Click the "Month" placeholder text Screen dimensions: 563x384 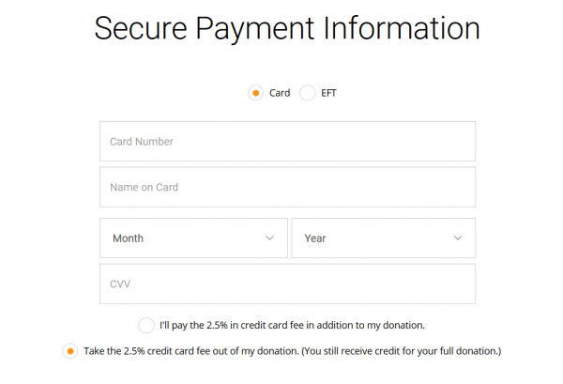click(128, 238)
